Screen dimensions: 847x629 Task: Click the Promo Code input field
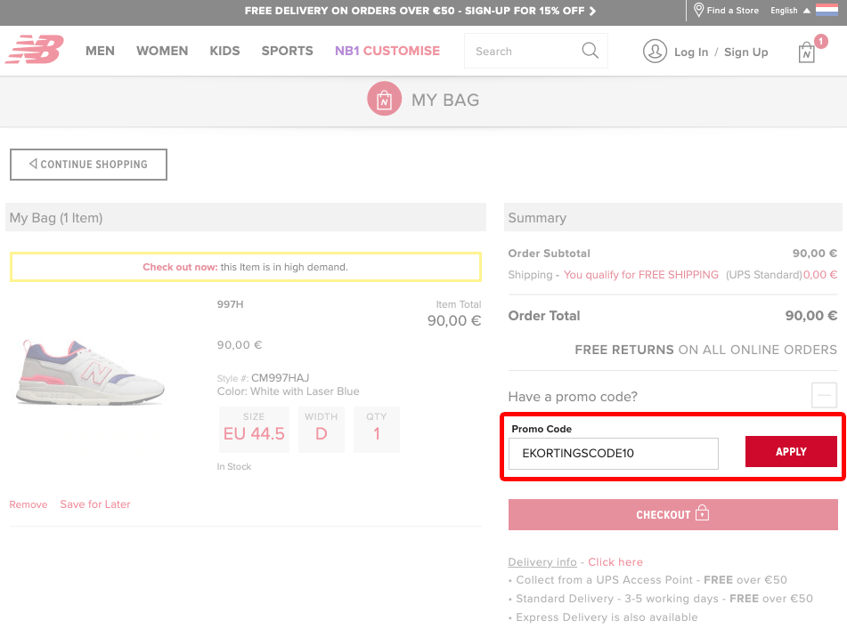[613, 453]
